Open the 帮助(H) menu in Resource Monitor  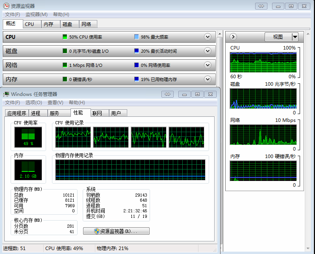click(x=61, y=15)
